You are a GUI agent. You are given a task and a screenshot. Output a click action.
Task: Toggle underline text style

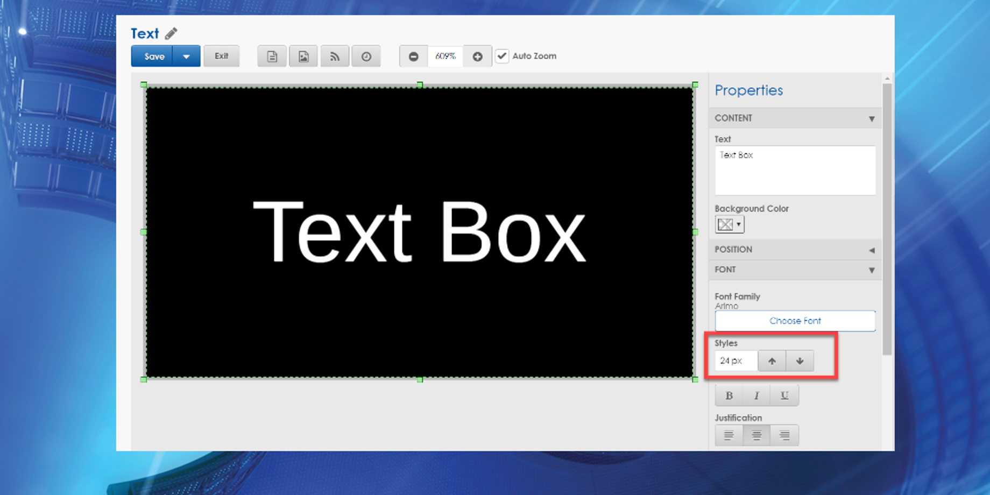pos(784,396)
